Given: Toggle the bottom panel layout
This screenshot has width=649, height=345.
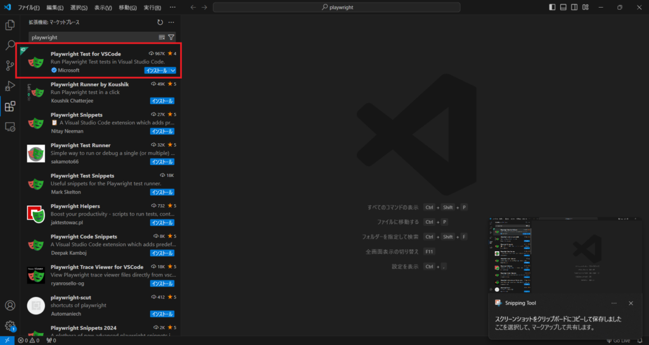Looking at the screenshot, I should pyautogui.click(x=563, y=7).
